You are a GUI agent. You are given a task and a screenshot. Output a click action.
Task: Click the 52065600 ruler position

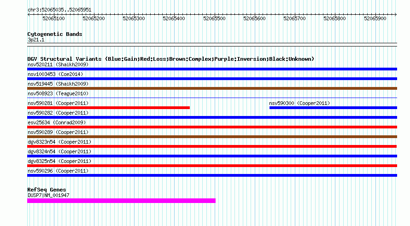(254, 18)
